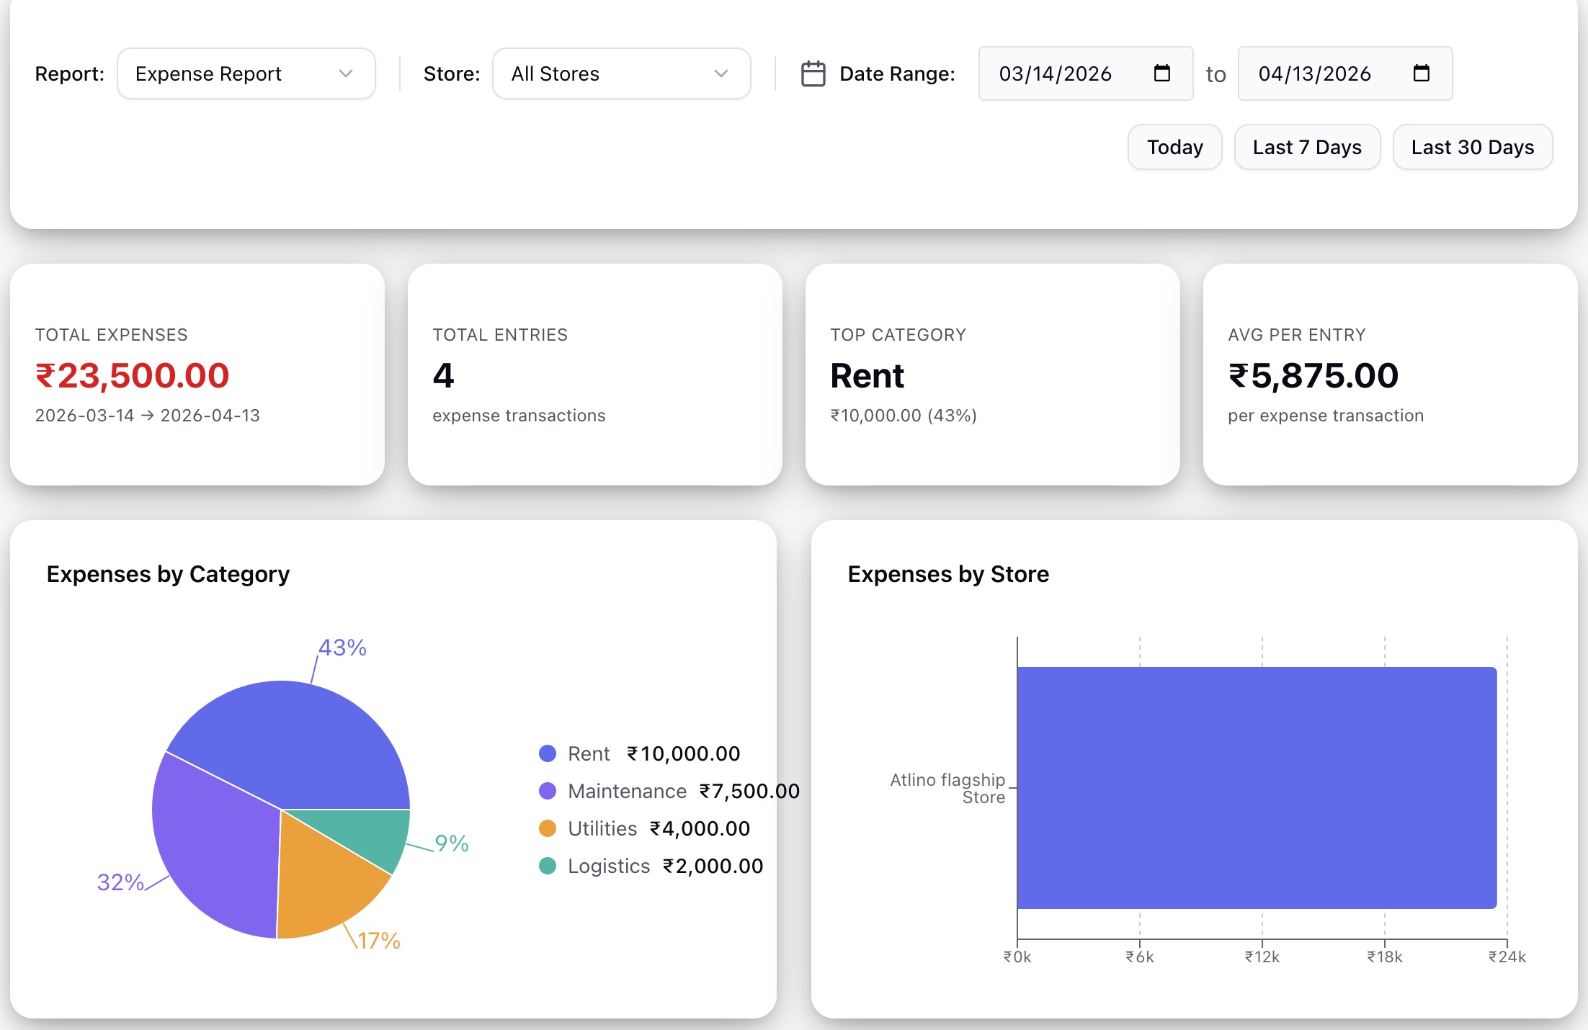Screen dimensions: 1588x1030
Task: Select the Last 7 Days filter
Action: (x=1306, y=147)
